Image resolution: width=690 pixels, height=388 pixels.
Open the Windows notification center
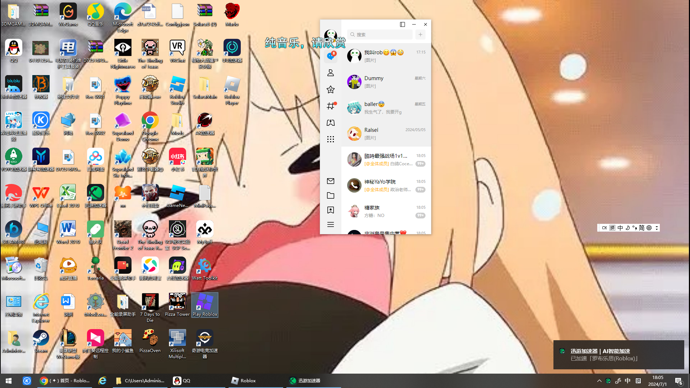coord(679,381)
